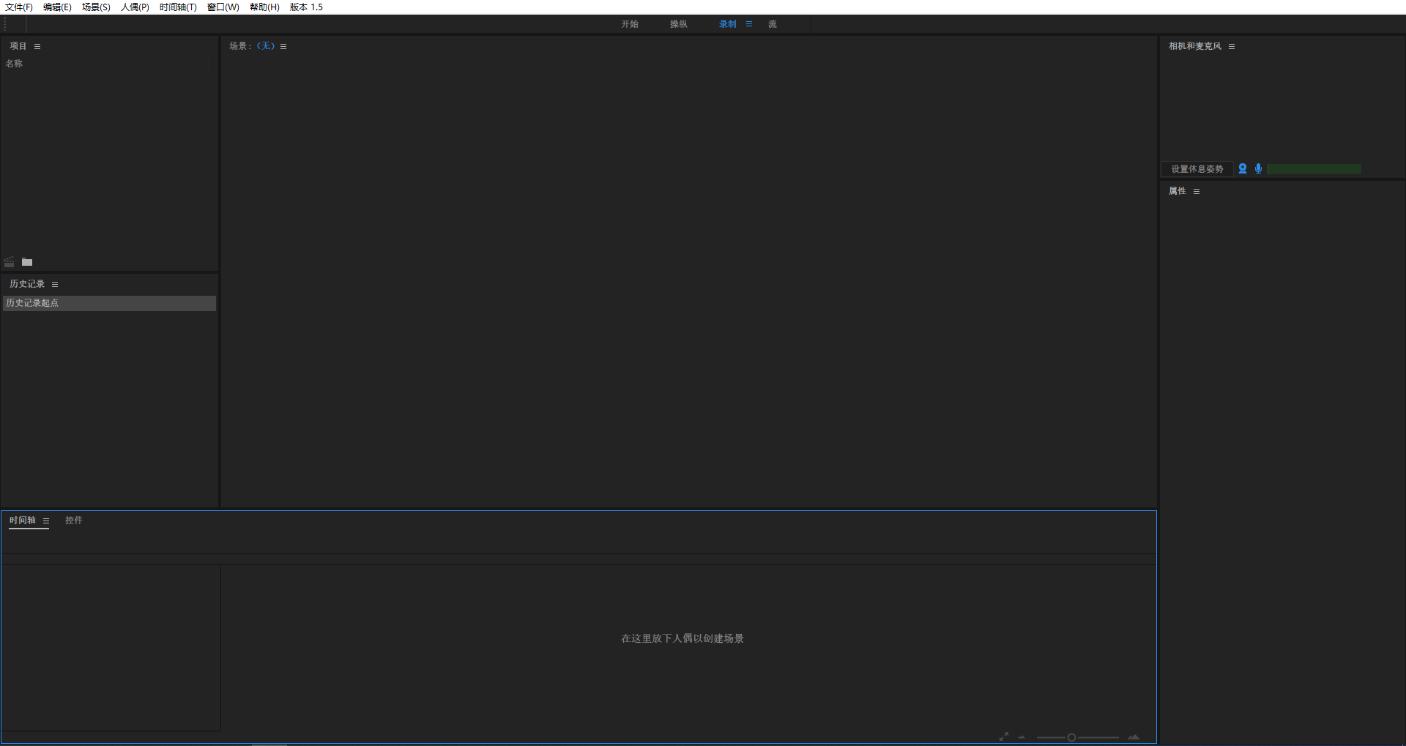
Task: Open the 项目 panel hamburger menu
Action: point(37,47)
